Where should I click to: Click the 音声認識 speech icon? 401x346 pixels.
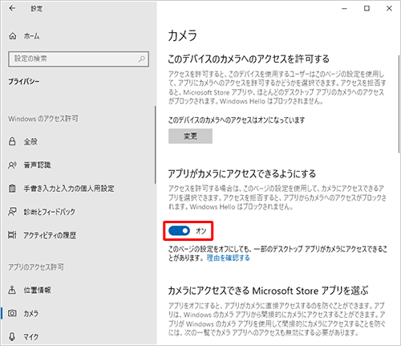[x=12, y=165]
